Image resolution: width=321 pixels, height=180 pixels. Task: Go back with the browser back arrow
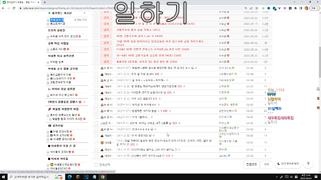3,8
